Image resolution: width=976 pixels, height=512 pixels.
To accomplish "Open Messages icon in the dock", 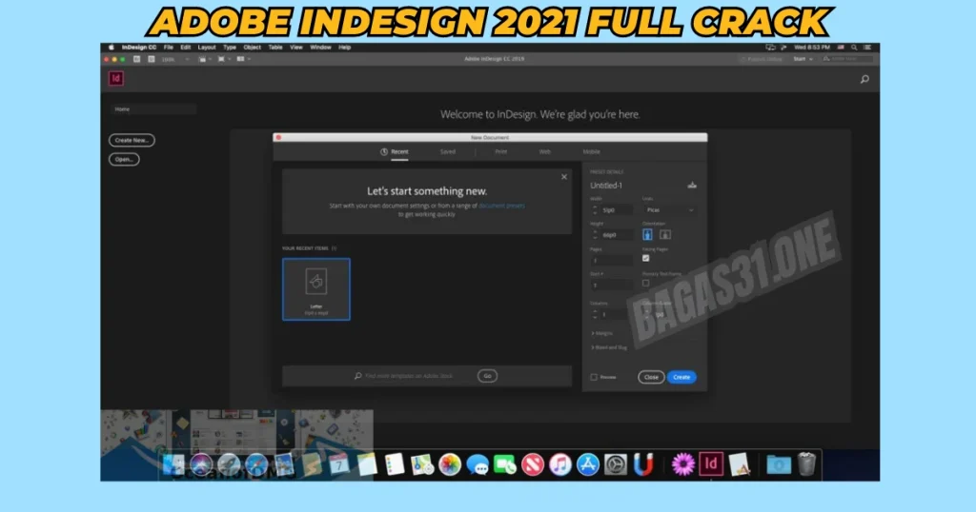I will (x=478, y=464).
